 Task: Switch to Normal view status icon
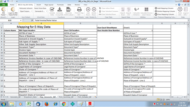coord(158,100)
